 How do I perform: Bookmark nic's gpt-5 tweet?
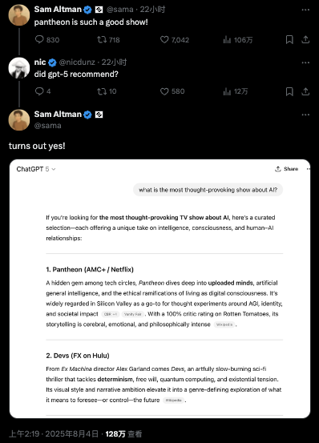[289, 91]
